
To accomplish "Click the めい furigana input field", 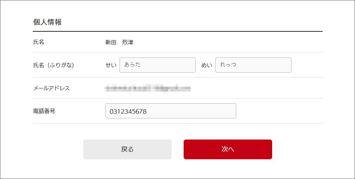I will tap(253, 65).
